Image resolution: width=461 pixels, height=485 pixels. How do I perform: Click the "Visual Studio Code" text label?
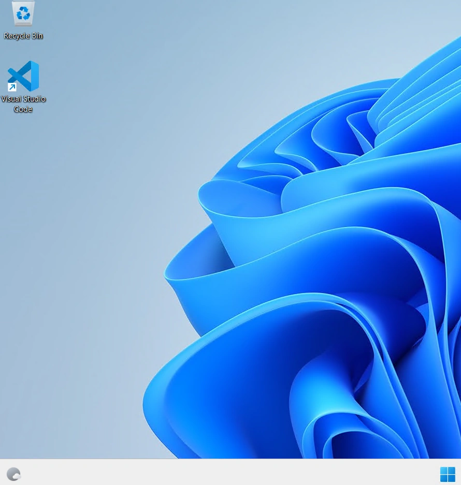click(x=23, y=104)
